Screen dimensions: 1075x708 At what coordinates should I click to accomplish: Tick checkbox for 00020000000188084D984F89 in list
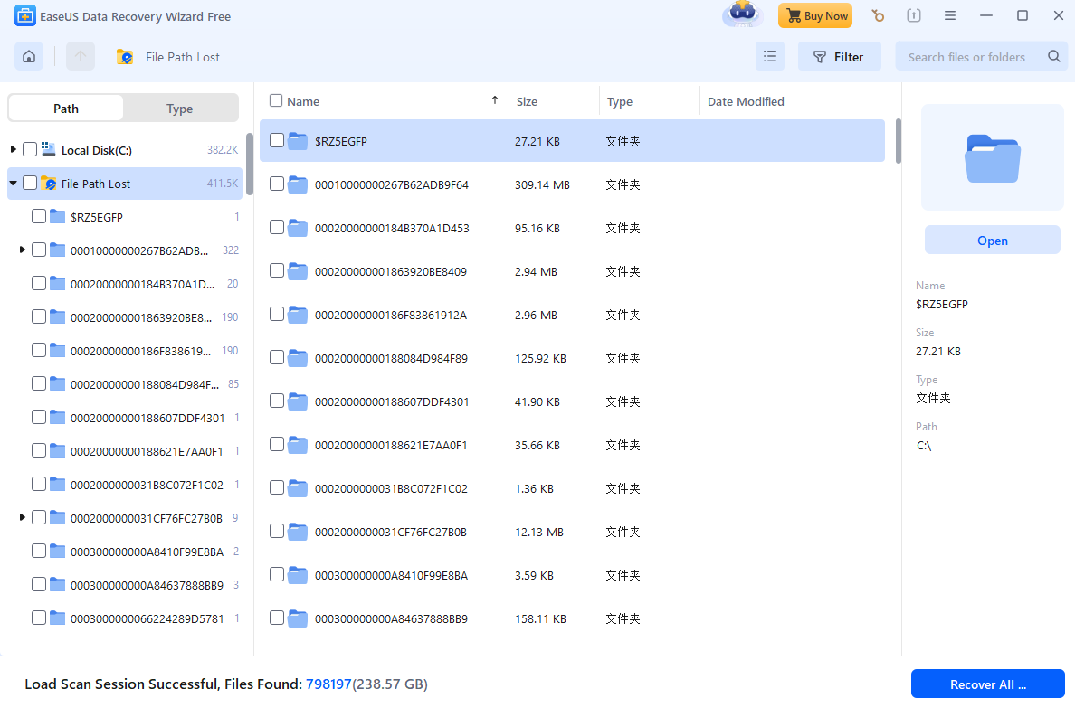click(277, 357)
